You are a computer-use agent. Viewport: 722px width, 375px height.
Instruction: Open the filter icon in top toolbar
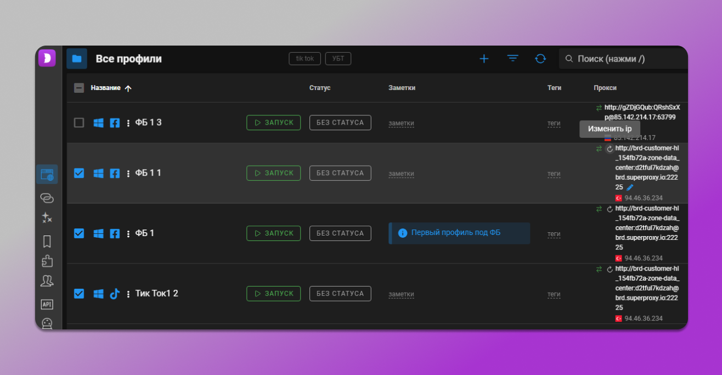(512, 59)
